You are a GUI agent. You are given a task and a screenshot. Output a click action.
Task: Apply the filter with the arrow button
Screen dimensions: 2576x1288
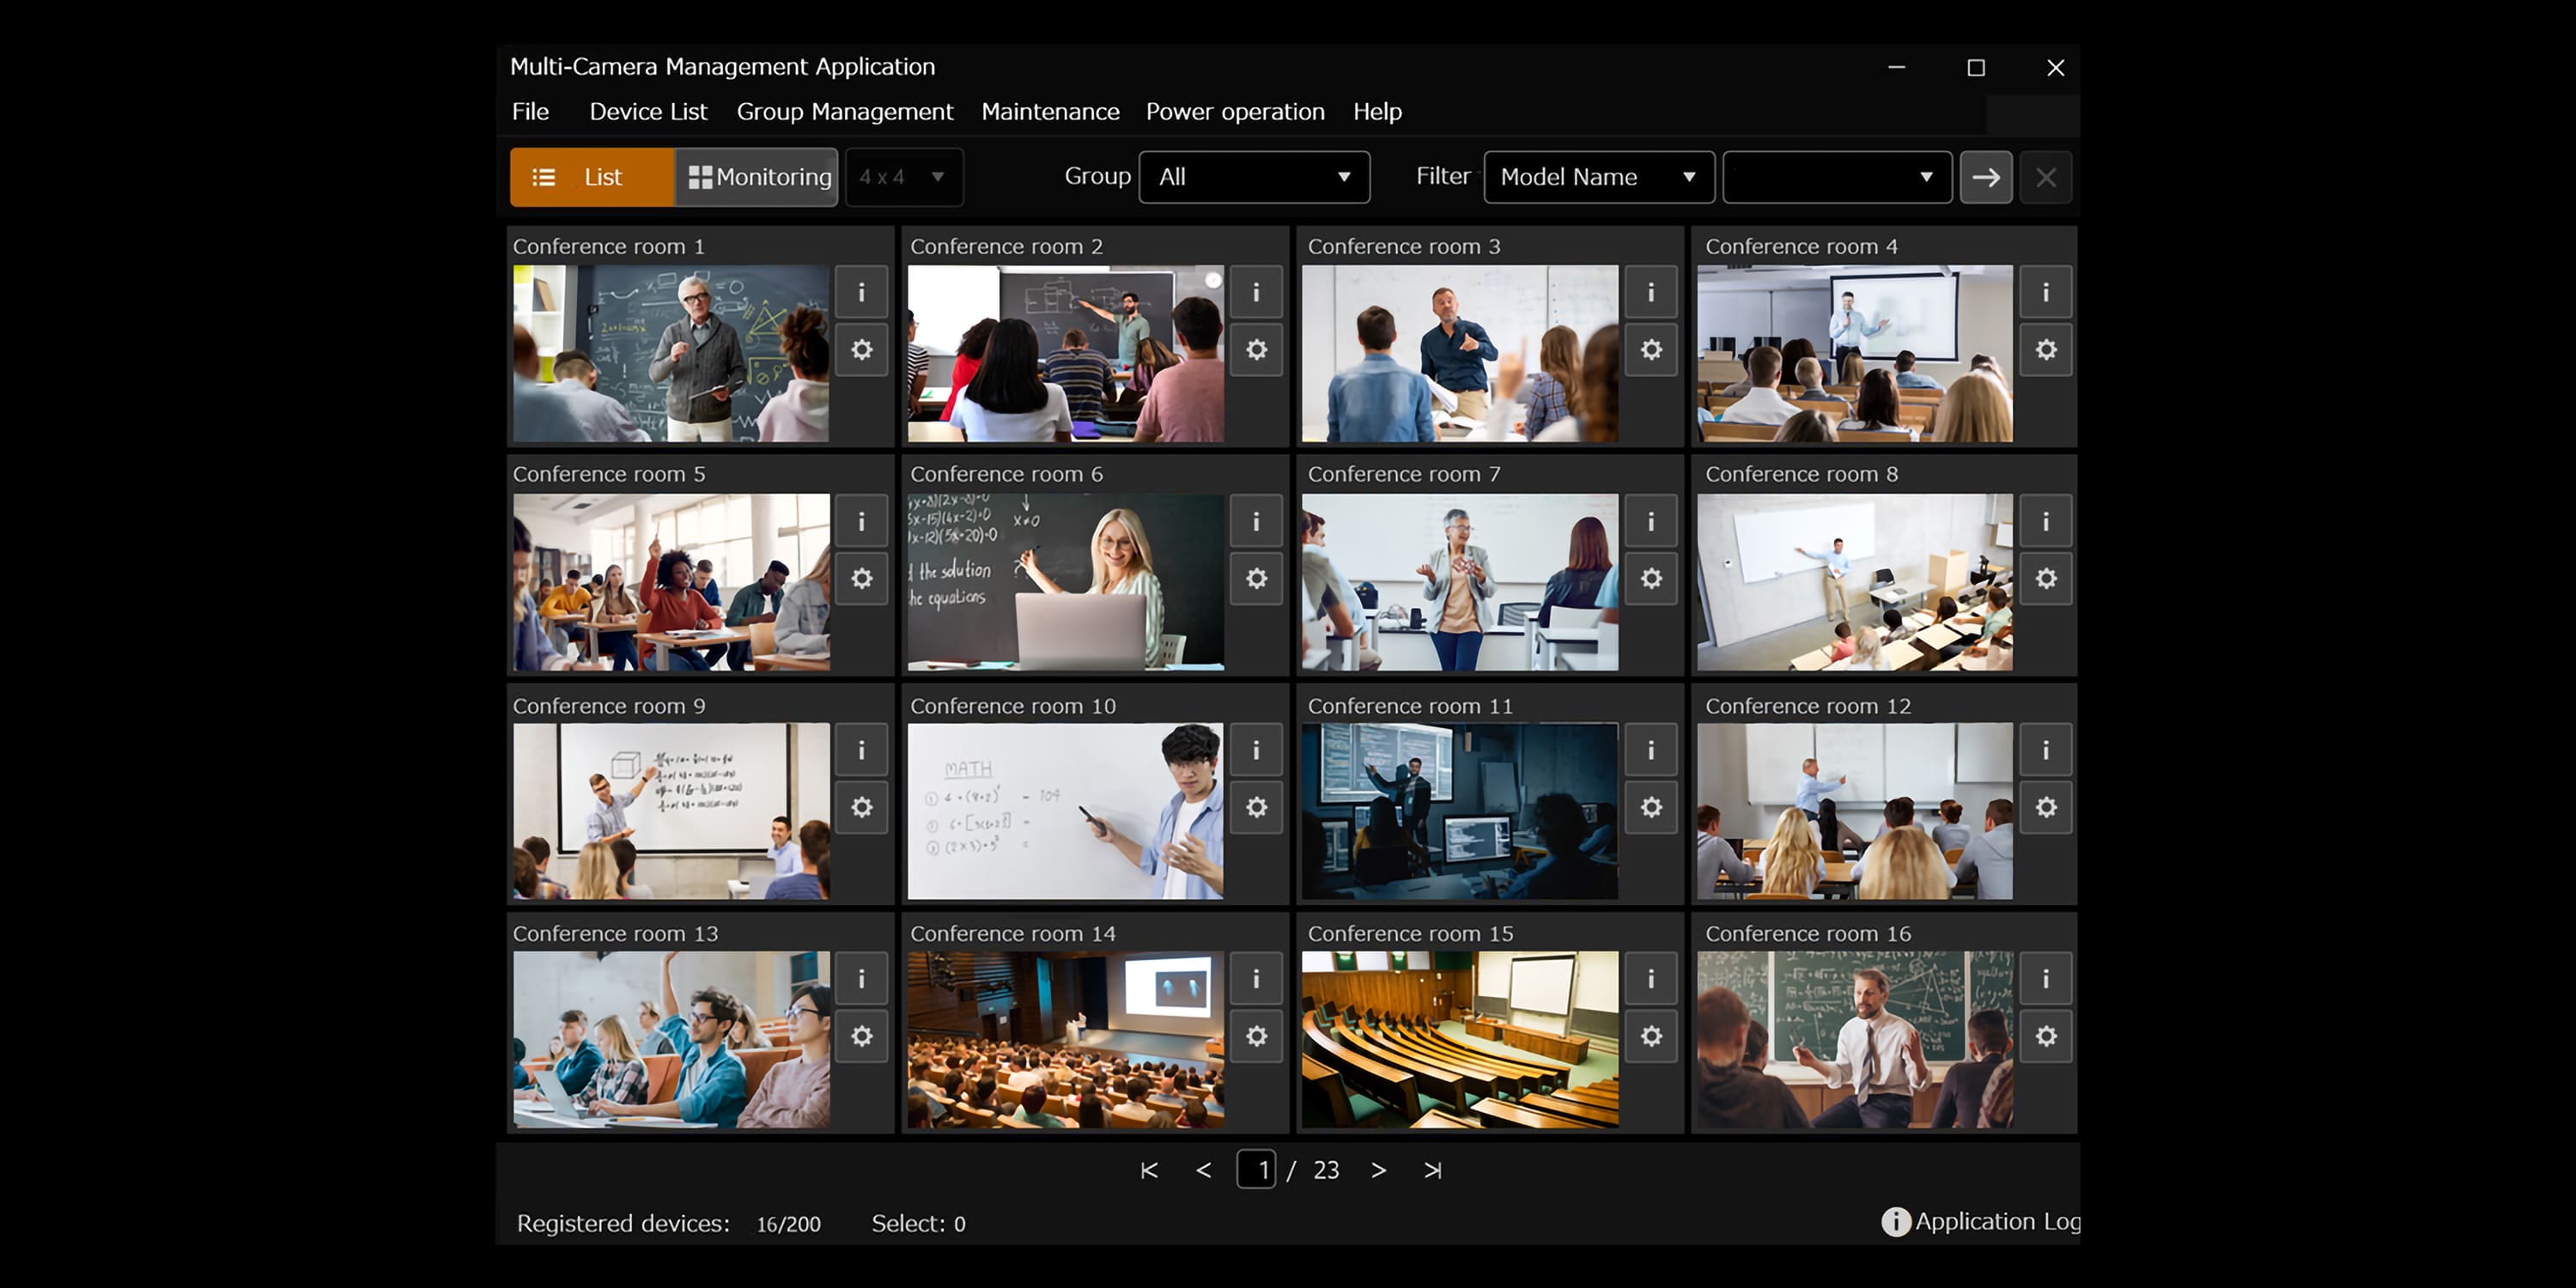pyautogui.click(x=1986, y=177)
